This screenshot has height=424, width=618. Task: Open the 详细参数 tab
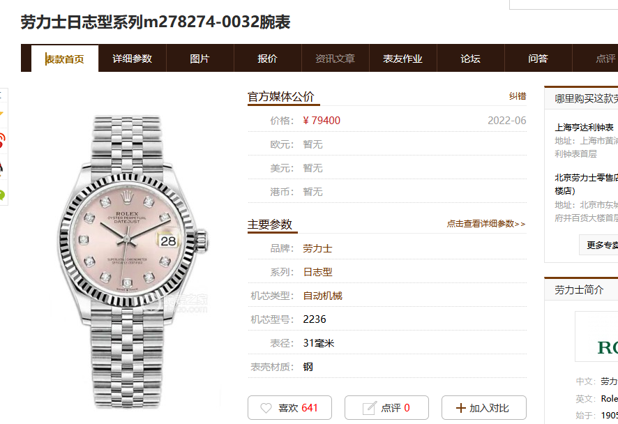(x=133, y=59)
